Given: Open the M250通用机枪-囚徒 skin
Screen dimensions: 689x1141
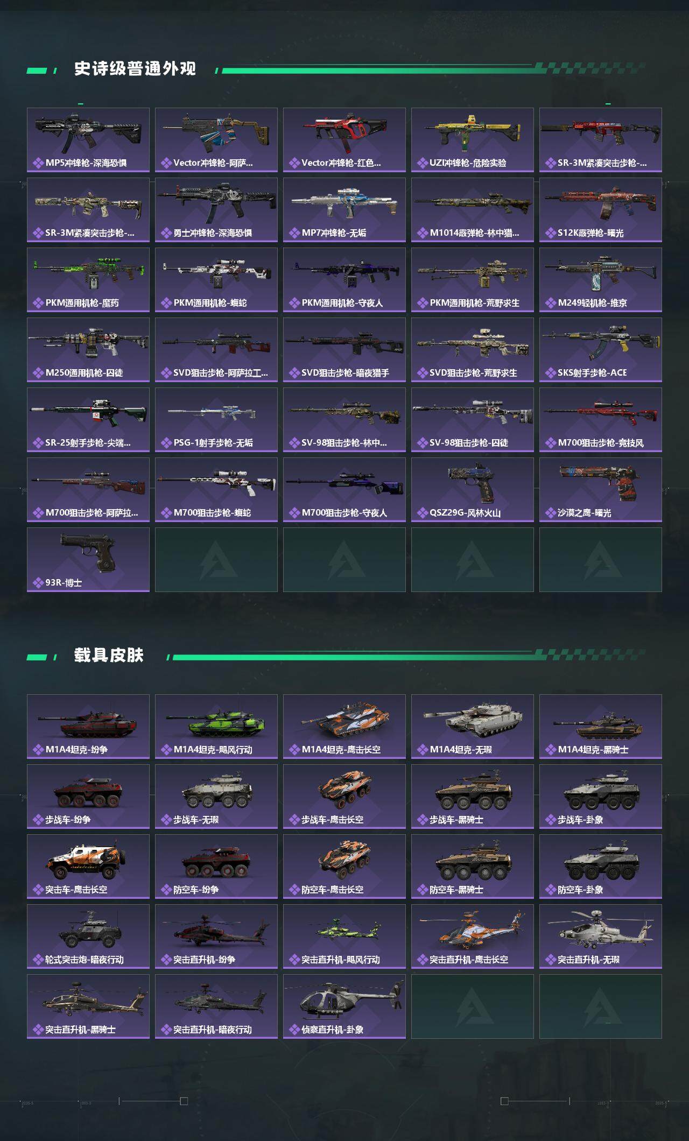Looking at the screenshot, I should click(88, 350).
